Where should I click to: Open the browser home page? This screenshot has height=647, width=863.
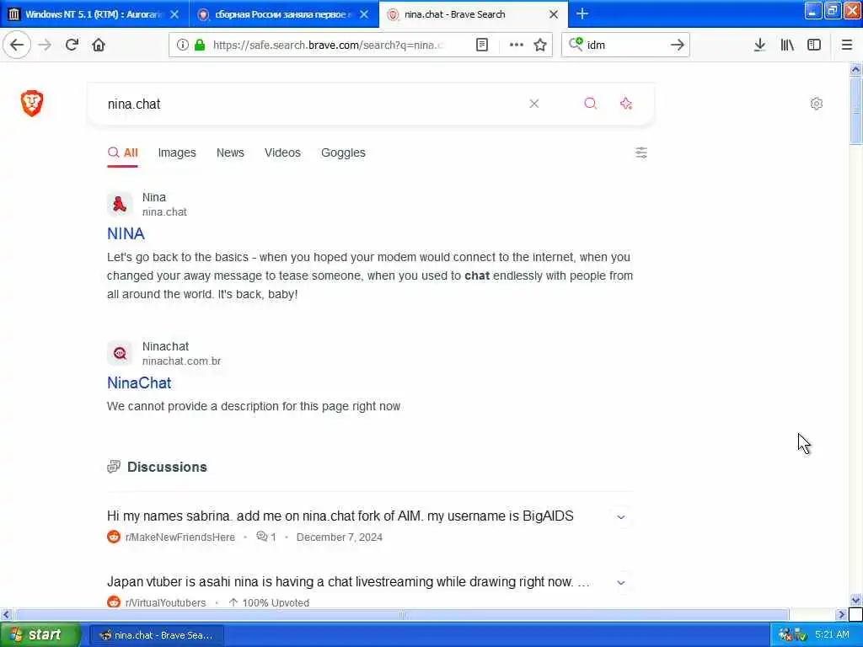tap(99, 45)
